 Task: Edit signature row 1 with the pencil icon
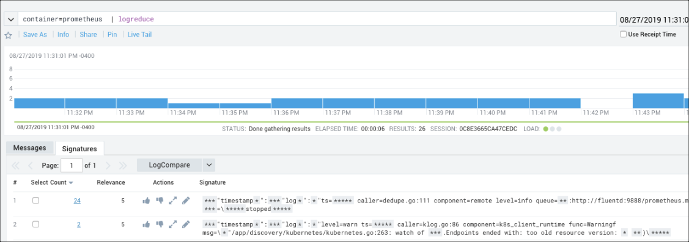186,201
